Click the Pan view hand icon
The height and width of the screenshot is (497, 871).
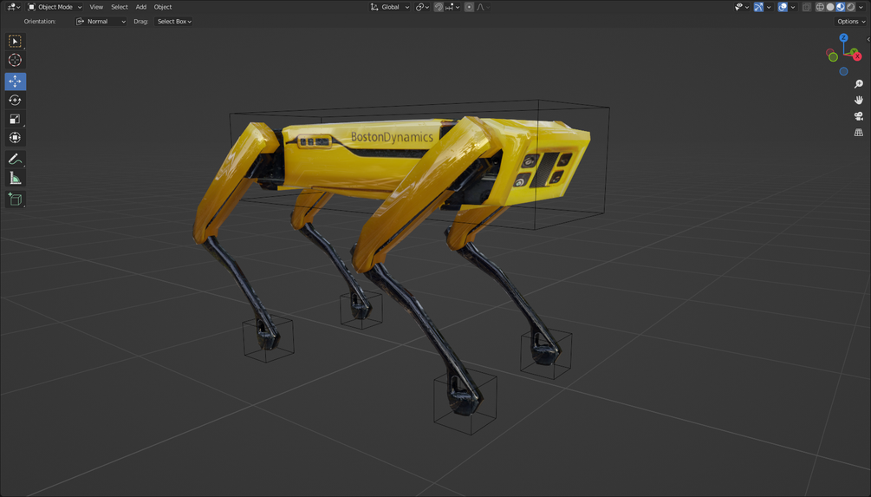pos(859,100)
